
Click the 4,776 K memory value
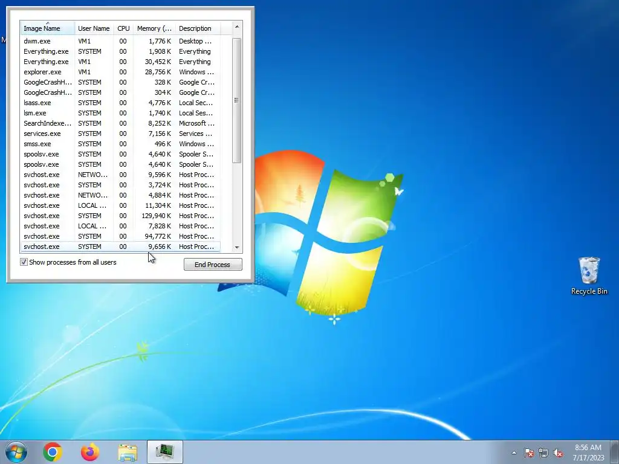[160, 103]
